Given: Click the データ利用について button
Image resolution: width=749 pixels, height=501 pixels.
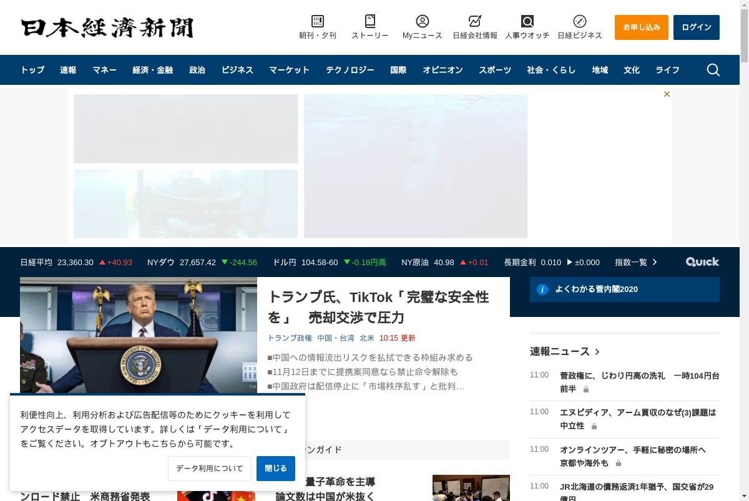Looking at the screenshot, I should point(210,469).
